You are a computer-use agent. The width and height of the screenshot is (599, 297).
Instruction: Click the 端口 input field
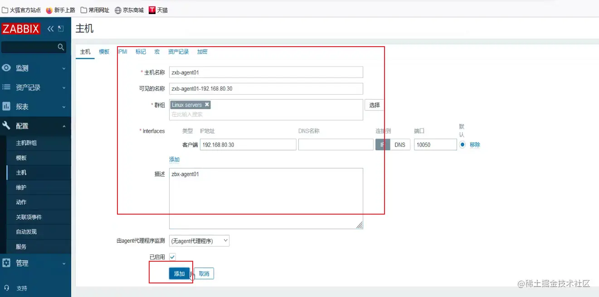[435, 144]
